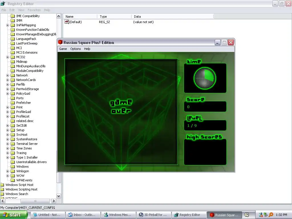The height and width of the screenshot is (219, 292).
Task: Expand the Winlogon registry key
Action: 8,171
